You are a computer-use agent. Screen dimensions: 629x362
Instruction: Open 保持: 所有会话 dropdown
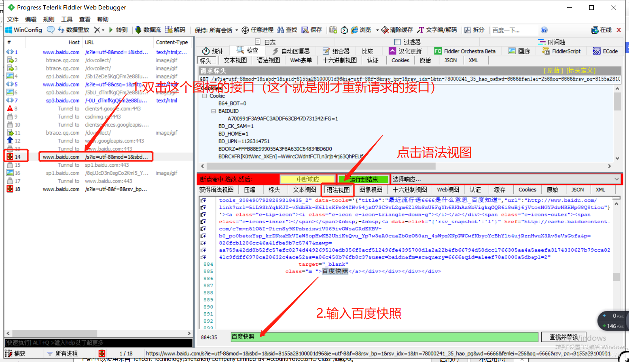(x=216, y=30)
